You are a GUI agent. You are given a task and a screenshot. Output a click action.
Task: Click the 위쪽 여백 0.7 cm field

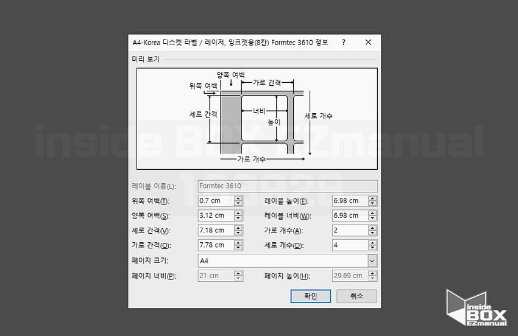click(216, 201)
